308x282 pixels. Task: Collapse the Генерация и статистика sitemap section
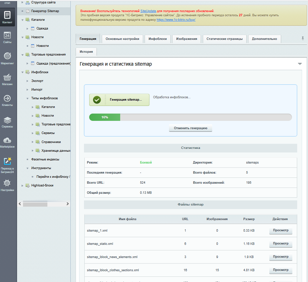click(x=300, y=64)
